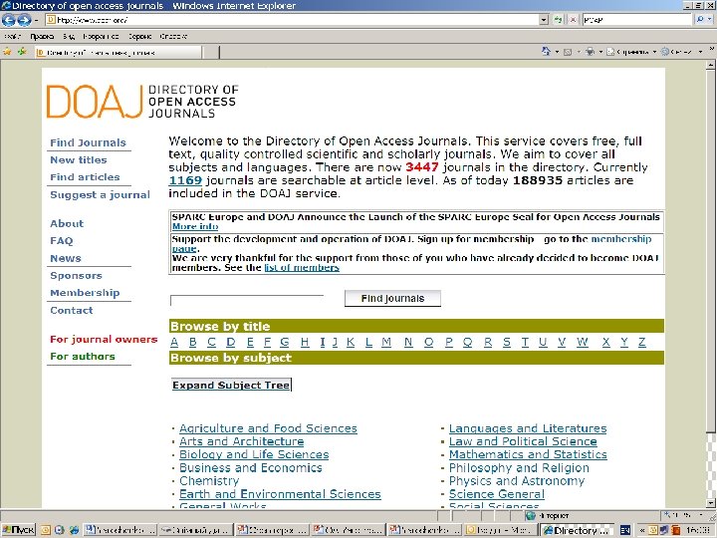Open Agriculture and Food Sciences subject

[268, 428]
